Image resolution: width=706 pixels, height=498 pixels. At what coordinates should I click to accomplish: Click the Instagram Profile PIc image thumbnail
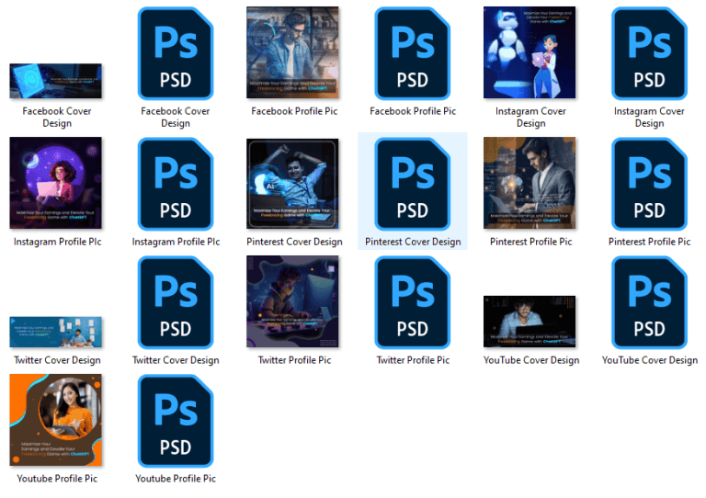click(x=56, y=183)
